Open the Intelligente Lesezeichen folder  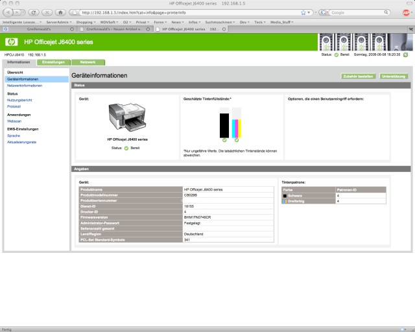coord(22,22)
